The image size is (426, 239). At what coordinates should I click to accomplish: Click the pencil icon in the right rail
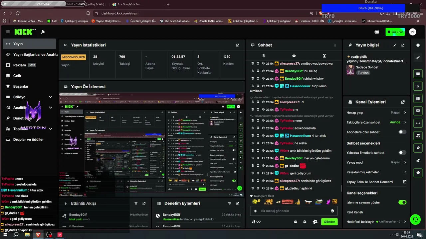click(x=418, y=58)
